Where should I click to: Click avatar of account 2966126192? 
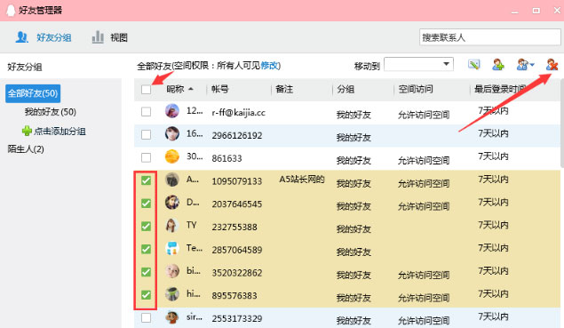[172, 133]
